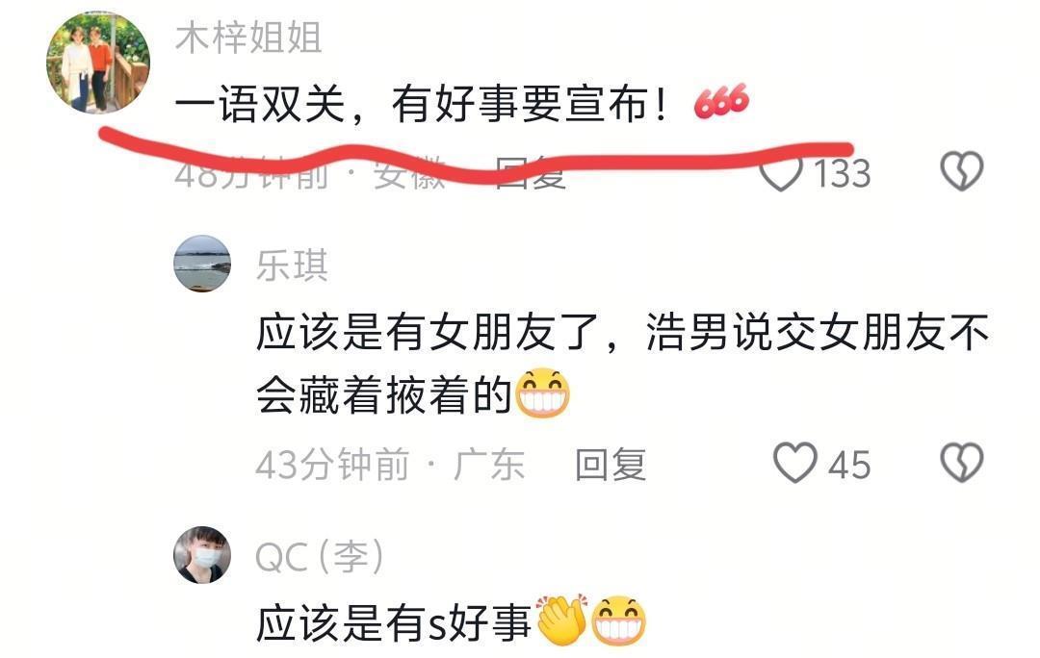Screen dimensions: 1040x658
Task: Tap the grinning emoji in 乐琪's reply
Action: [x=542, y=392]
